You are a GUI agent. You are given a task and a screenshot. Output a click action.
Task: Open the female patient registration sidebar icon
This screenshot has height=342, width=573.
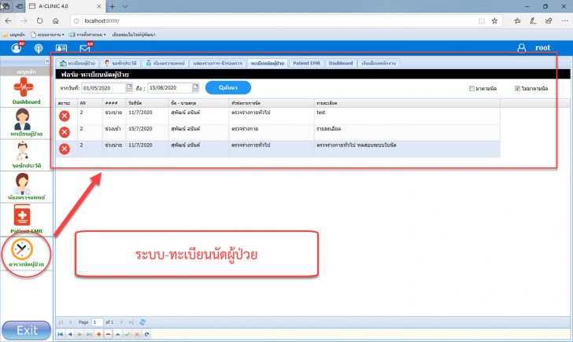click(x=22, y=120)
